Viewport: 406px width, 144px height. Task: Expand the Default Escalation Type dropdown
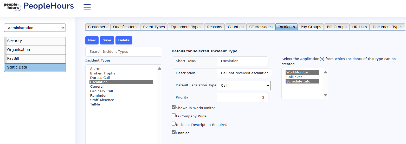coord(244,85)
